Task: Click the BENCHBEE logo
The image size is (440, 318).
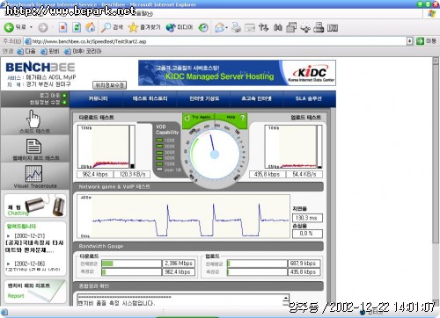Action: pyautogui.click(x=40, y=68)
